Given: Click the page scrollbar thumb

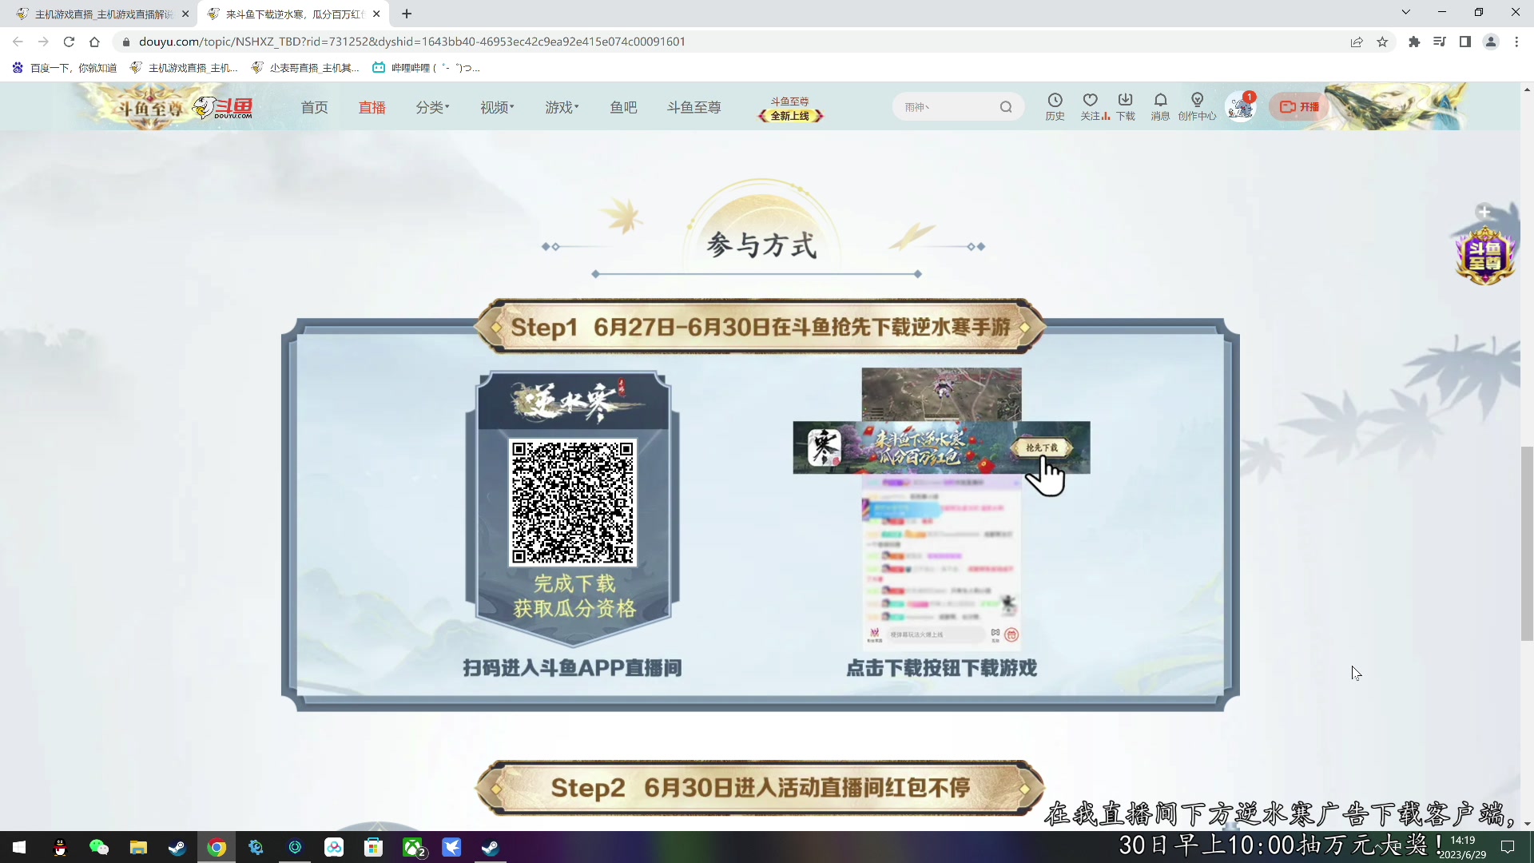Looking at the screenshot, I should [1527, 543].
